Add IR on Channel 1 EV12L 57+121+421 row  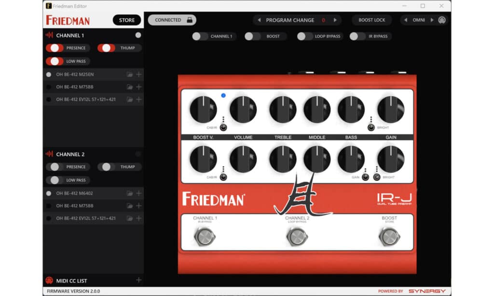[x=138, y=99]
